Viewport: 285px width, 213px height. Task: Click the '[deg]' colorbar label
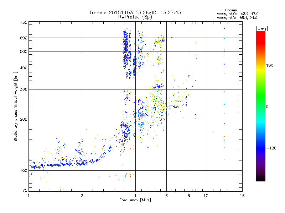pos(261,28)
